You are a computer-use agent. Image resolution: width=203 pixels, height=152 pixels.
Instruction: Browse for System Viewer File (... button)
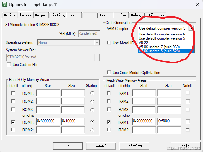point(97,57)
